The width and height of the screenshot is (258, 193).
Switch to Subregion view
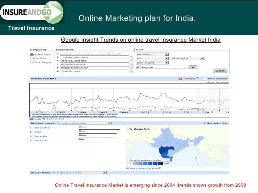(213, 123)
